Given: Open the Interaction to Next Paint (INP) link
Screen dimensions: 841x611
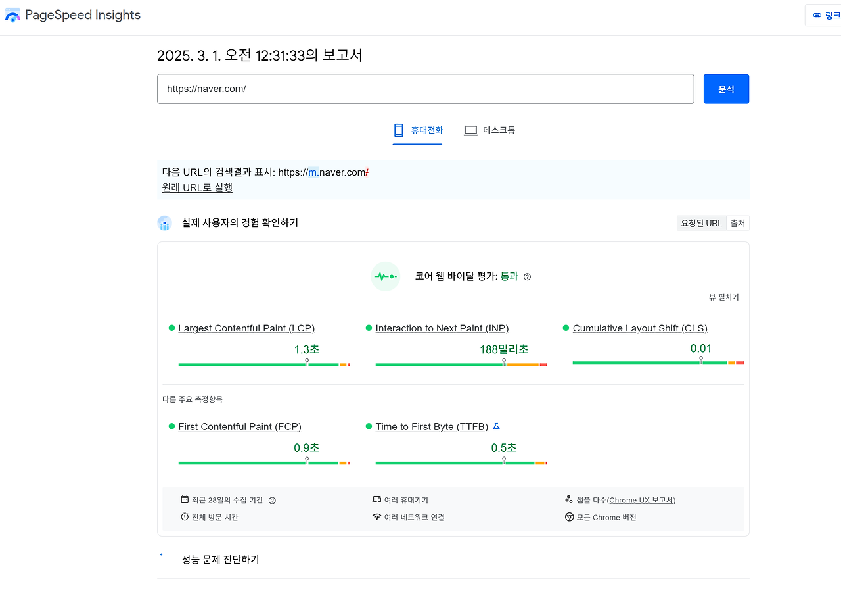Looking at the screenshot, I should (x=442, y=328).
